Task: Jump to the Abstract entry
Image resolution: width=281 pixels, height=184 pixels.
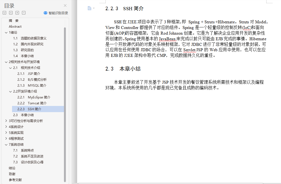Action: click(x=15, y=27)
